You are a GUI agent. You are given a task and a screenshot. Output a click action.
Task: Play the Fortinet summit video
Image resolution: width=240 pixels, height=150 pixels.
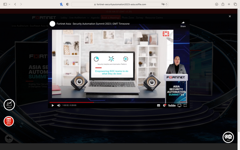point(53,106)
